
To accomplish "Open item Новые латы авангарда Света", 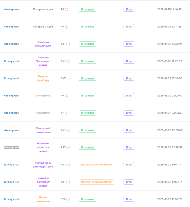I will click(x=43, y=165).
